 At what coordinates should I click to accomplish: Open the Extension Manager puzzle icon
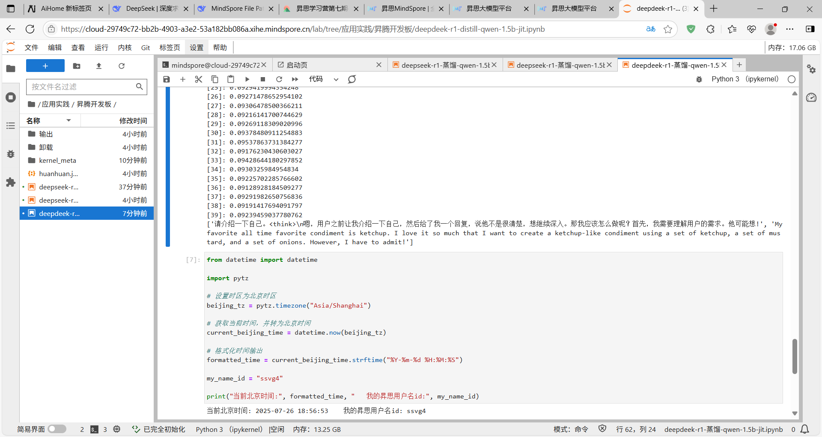pyautogui.click(x=11, y=182)
